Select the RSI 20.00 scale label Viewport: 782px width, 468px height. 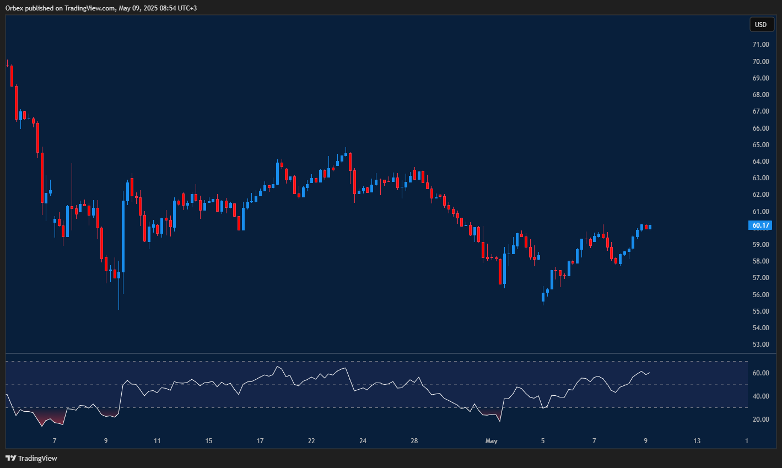pos(761,419)
